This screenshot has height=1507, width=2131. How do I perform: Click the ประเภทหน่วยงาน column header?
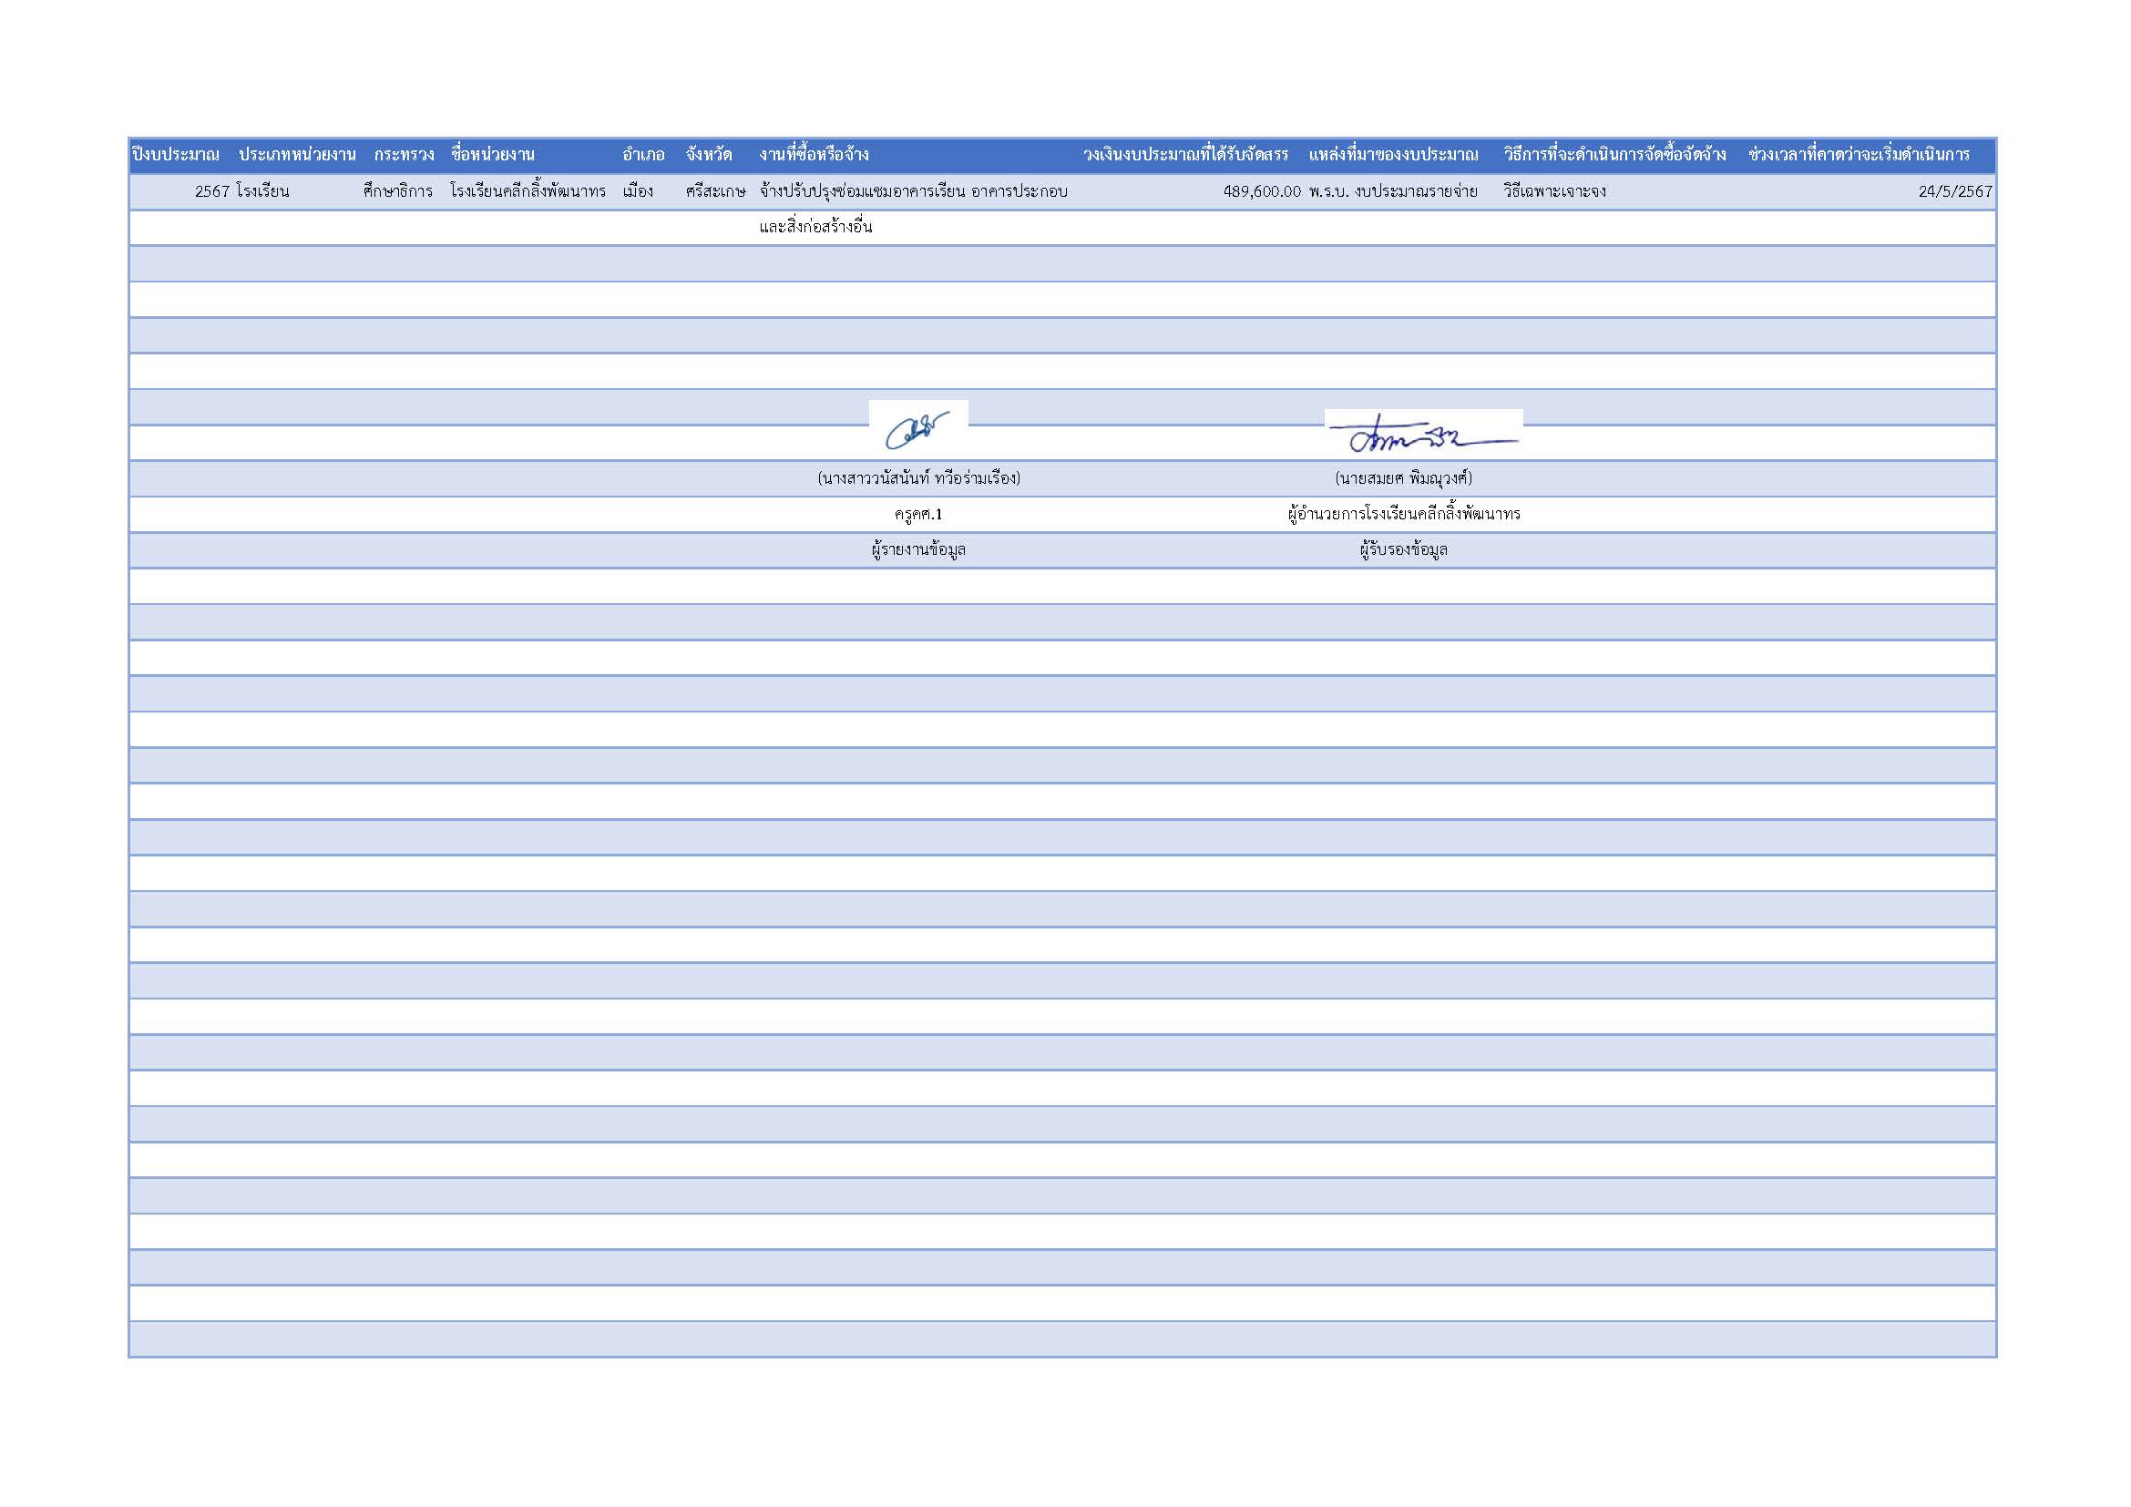tap(297, 154)
